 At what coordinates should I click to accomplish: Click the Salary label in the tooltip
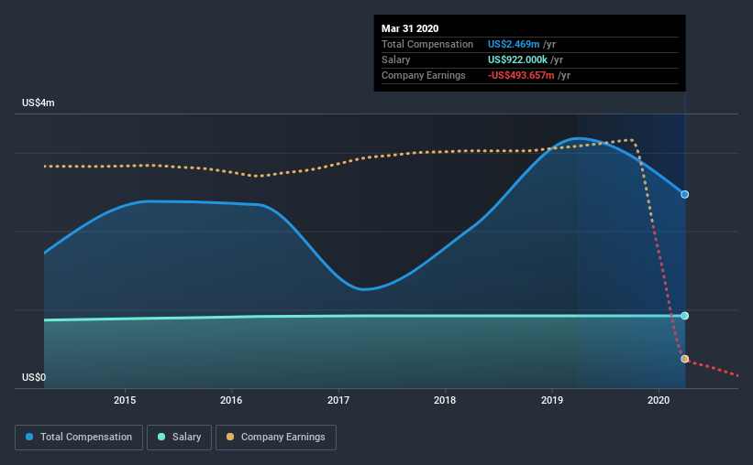click(x=395, y=59)
